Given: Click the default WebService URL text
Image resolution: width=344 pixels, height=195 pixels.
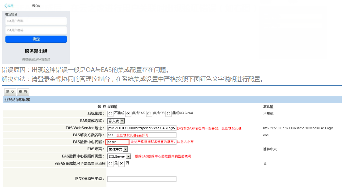Looking at the screenshot, I should pos(298,128).
